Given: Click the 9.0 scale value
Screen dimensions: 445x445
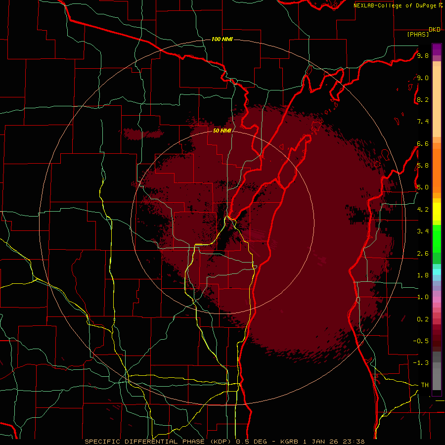Looking at the screenshot, I should point(423,78).
